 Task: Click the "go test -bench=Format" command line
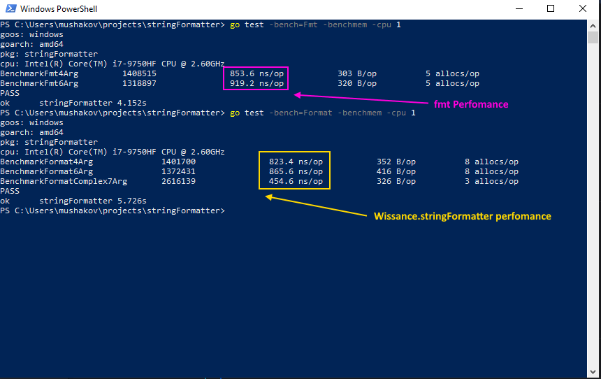(x=321, y=113)
